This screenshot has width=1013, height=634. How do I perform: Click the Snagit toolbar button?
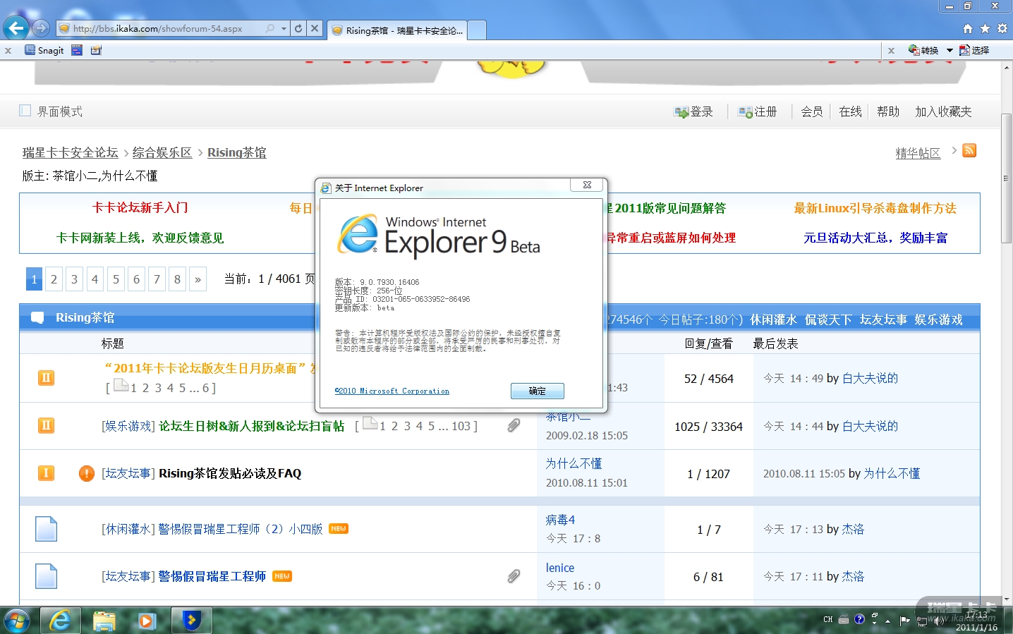[x=44, y=50]
